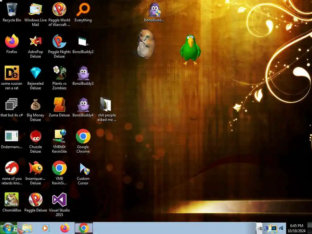Select the Recycle Bin desktop icon

coord(12,12)
